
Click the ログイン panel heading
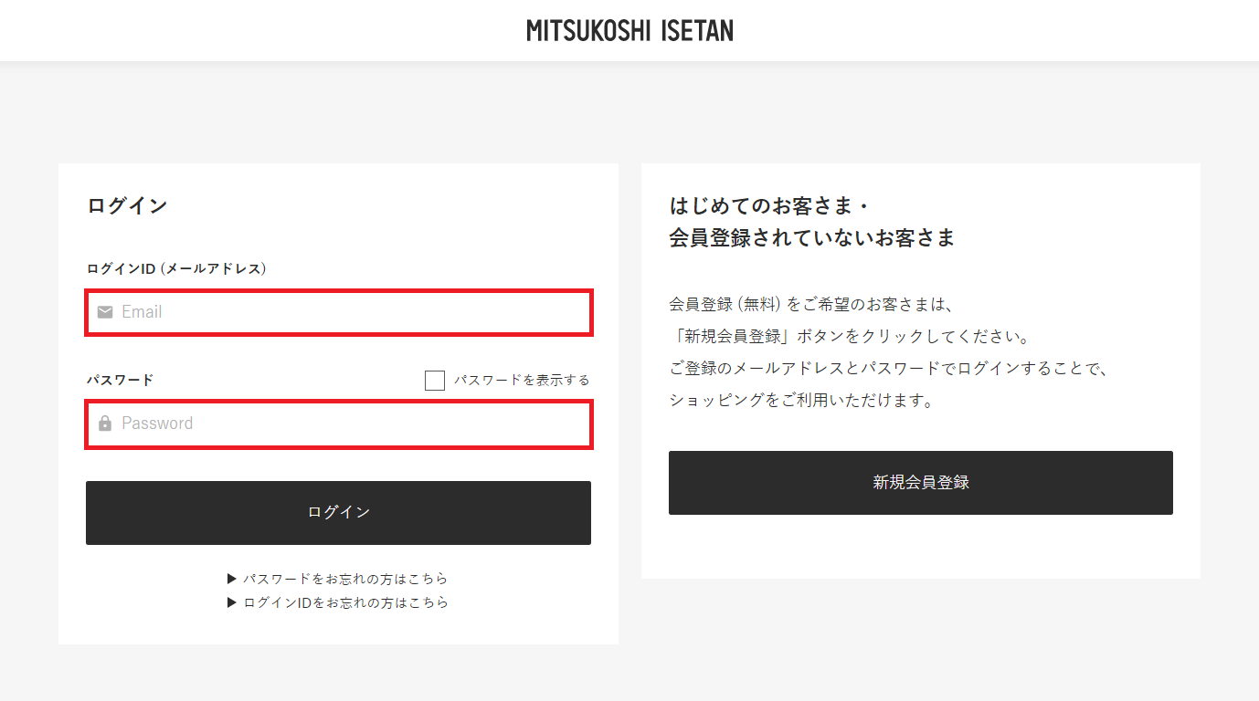click(127, 205)
